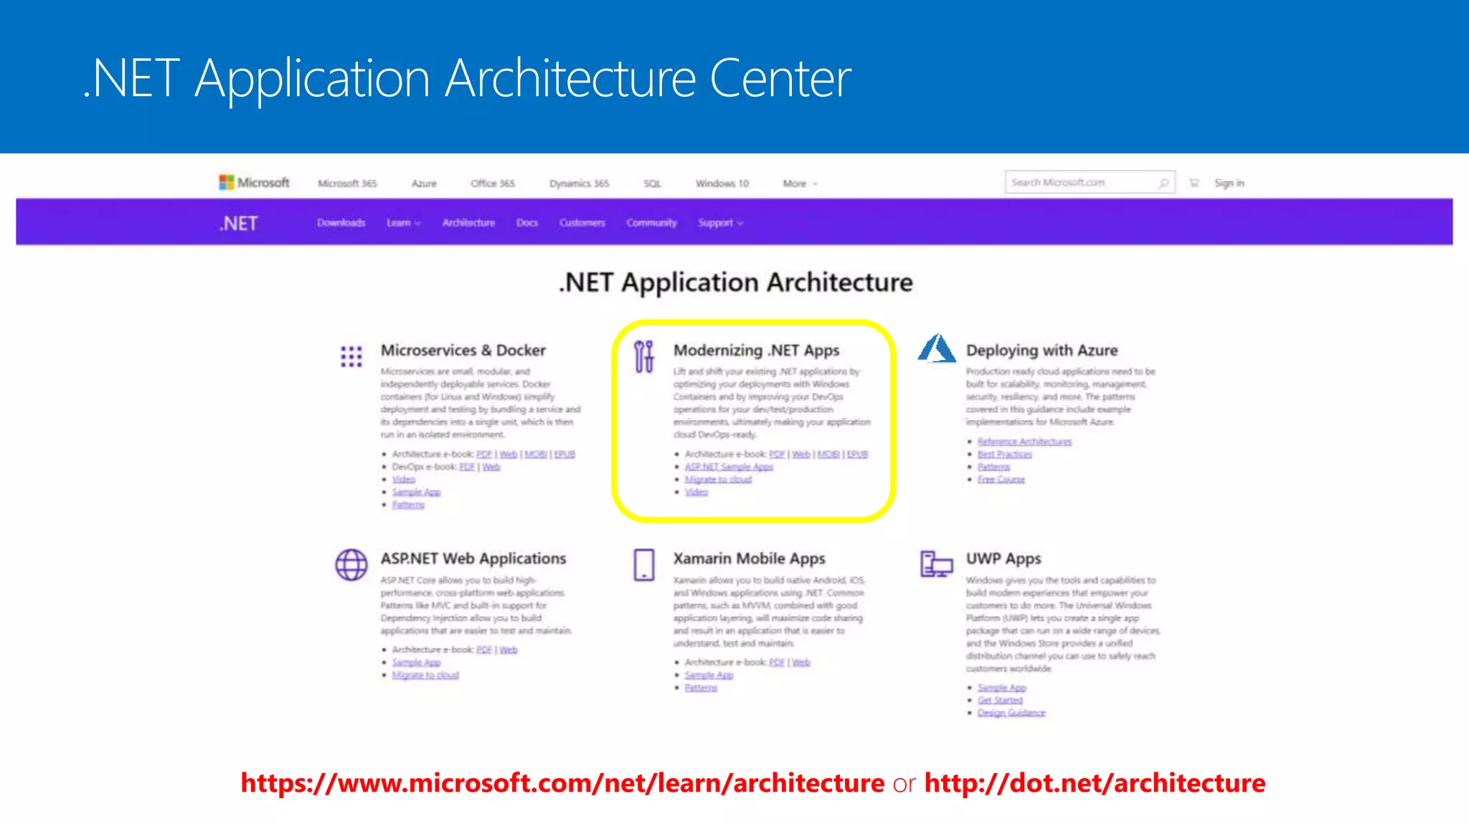Click the UWP Apps heading
This screenshot has height=826, width=1469.
pos(1003,559)
